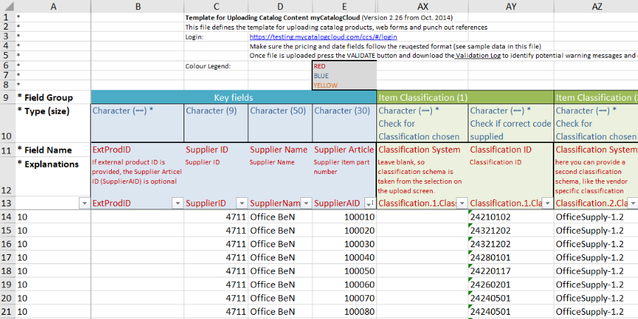The width and height of the screenshot is (638, 319).
Task: Select the row 21 header
Action: point(7,311)
